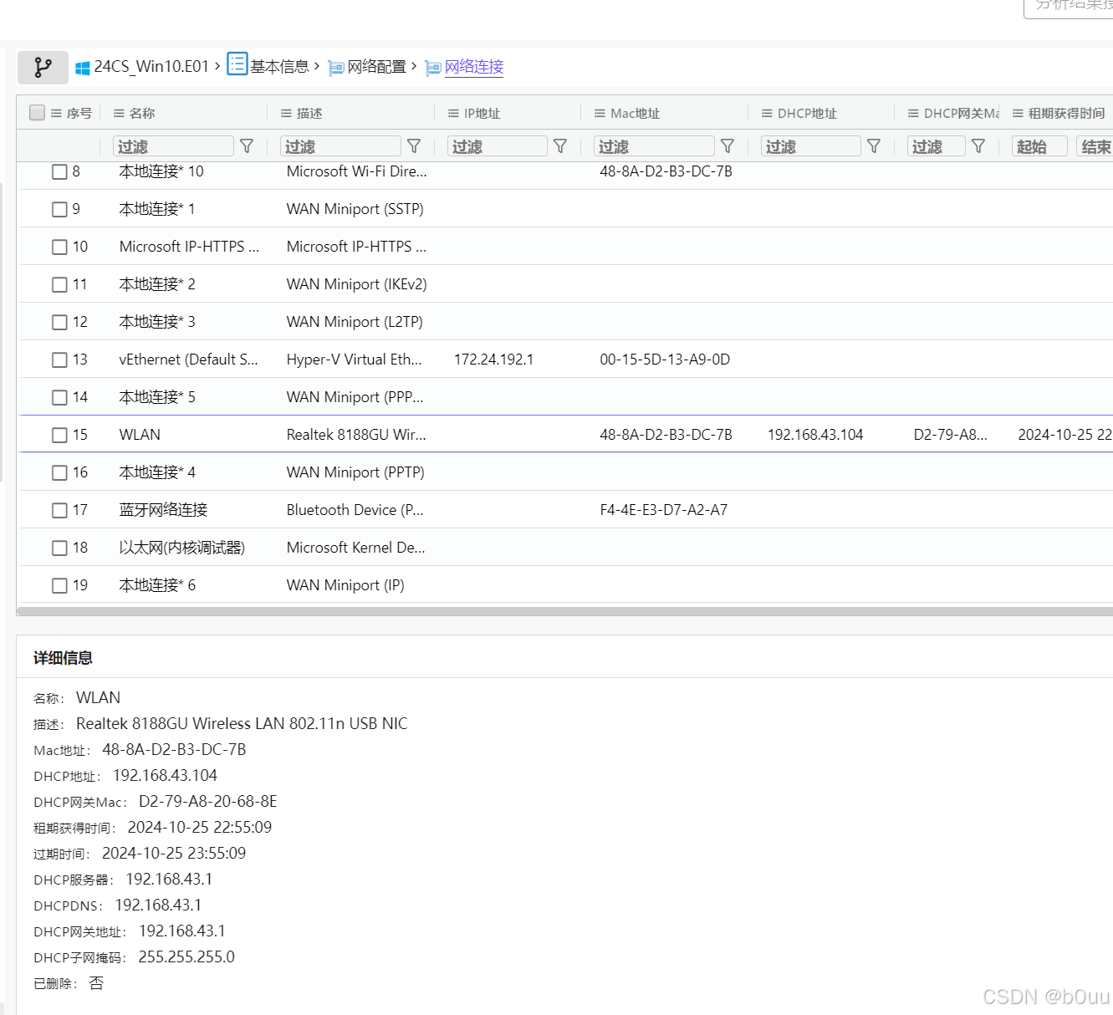Select the WLAN row name cell
1113x1015 pixels.
point(140,435)
